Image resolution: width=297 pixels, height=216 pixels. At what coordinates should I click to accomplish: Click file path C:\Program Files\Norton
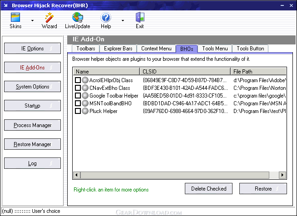(x=260, y=88)
